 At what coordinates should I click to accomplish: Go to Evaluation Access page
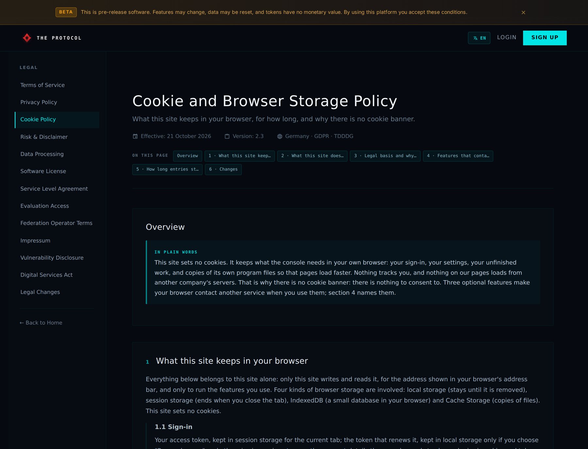pos(57,206)
